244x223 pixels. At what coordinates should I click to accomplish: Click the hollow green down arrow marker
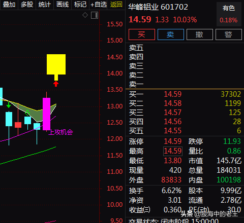click(x=27, y=113)
